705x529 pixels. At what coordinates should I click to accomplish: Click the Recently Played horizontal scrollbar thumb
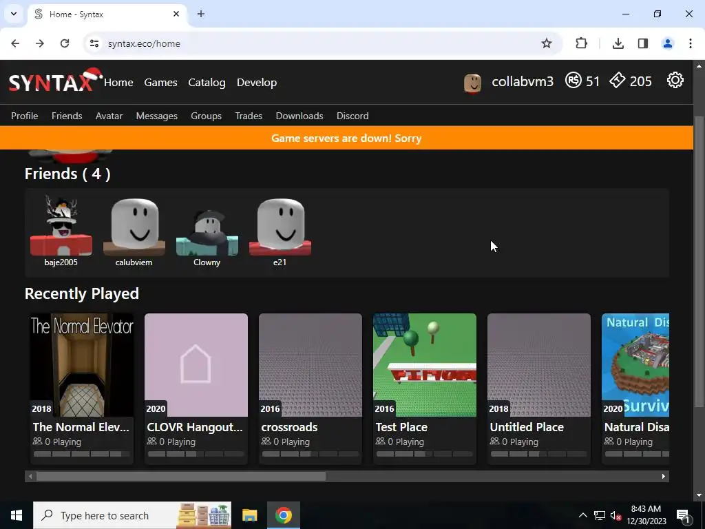tap(181, 476)
